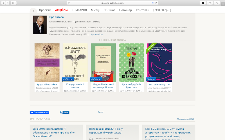Click the Концерт пам'яті янгола title link
225x140 pixels.
click(75, 86)
